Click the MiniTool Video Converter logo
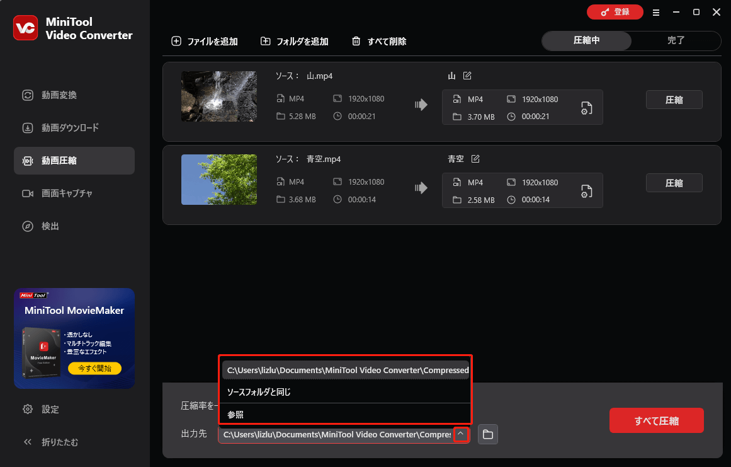The image size is (731, 467). pyautogui.click(x=25, y=28)
